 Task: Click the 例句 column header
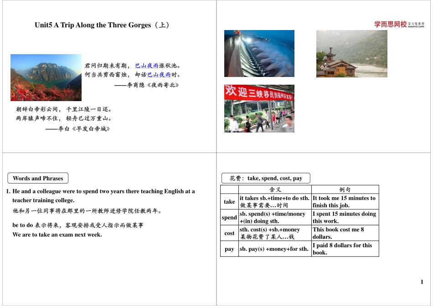[345, 189]
